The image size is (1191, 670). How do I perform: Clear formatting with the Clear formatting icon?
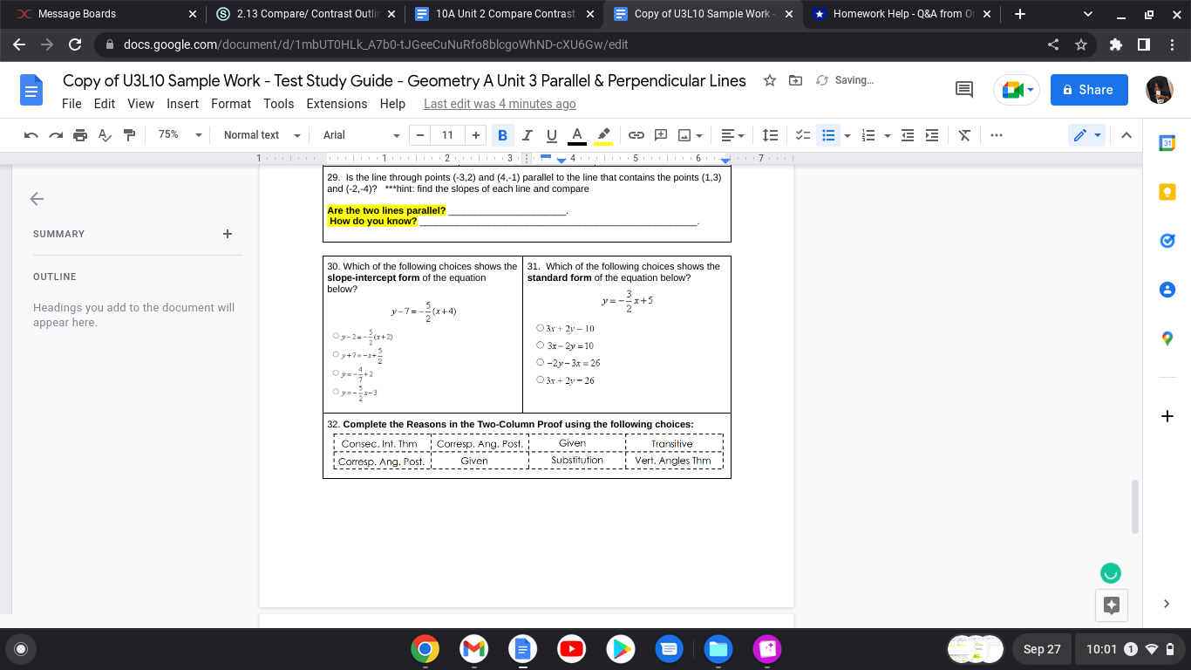pyautogui.click(x=963, y=135)
